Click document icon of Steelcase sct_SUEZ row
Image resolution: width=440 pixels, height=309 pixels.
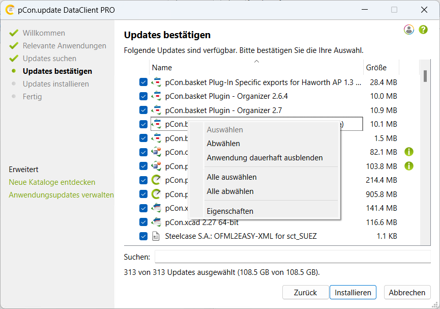[156, 236]
